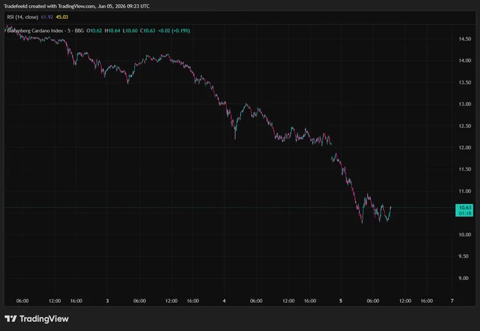Click the day 3 label on time axis
Viewport: 480px width, 331px height.
click(107, 301)
